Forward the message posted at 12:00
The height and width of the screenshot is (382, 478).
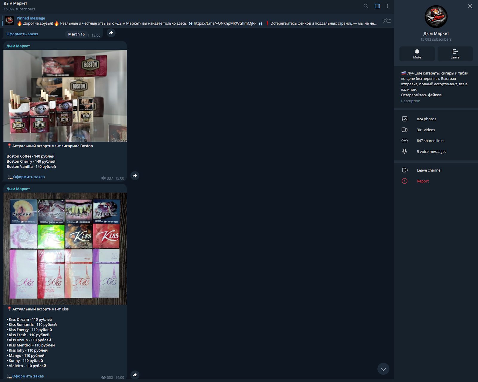pos(111,33)
